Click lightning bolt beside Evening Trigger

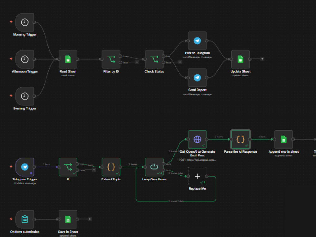point(11,95)
